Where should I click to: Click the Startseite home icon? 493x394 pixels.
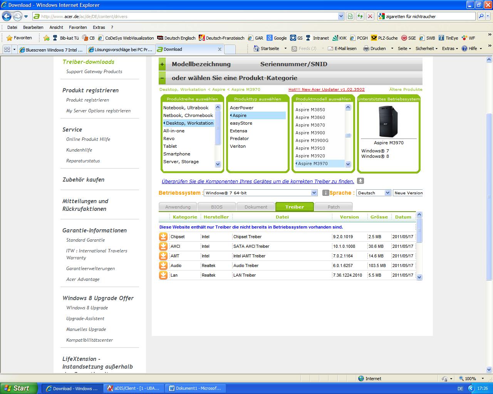(257, 48)
